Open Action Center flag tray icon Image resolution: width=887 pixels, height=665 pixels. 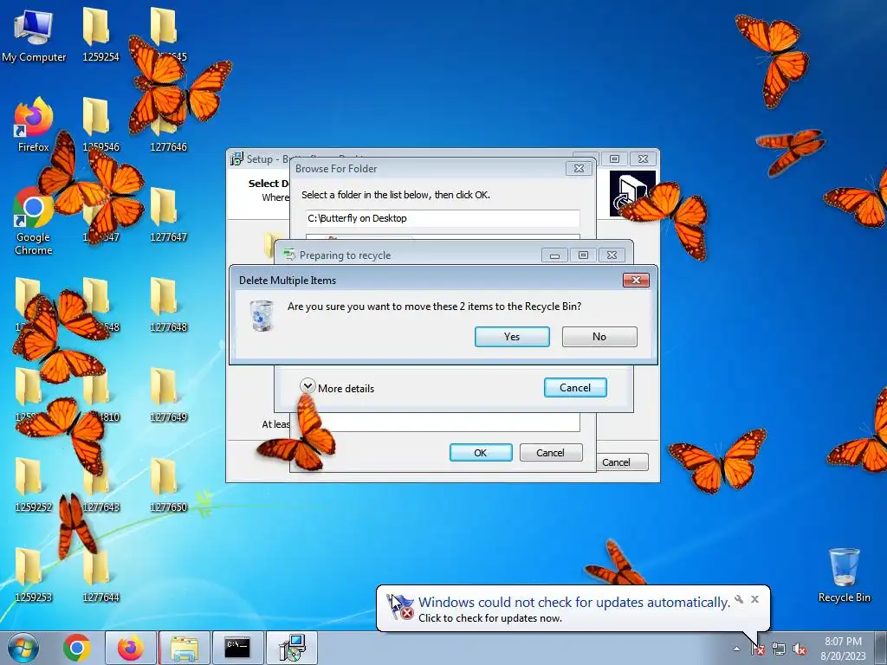(758, 649)
